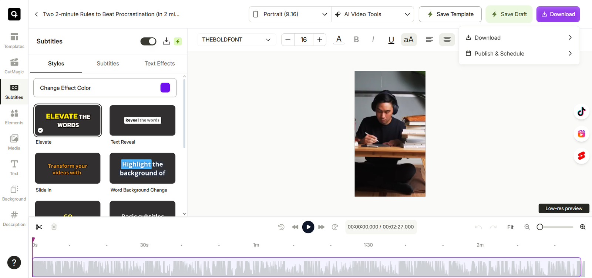Toggle underline text formatting
The image size is (592, 278).
pyautogui.click(x=391, y=40)
